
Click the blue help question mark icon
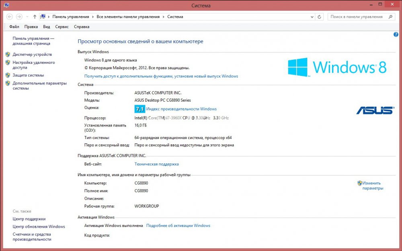(396, 35)
